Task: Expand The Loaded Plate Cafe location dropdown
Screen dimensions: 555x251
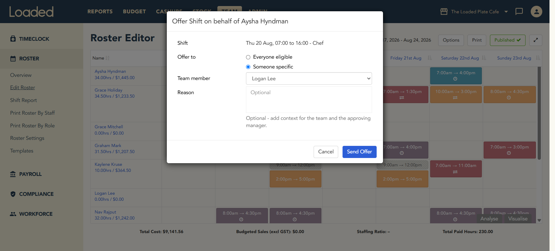Action: click(506, 12)
